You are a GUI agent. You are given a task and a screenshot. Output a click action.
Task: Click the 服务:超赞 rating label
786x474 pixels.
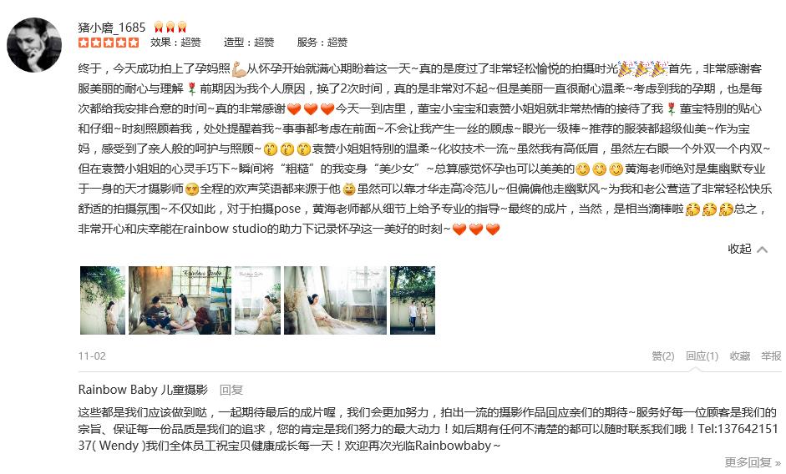point(322,43)
